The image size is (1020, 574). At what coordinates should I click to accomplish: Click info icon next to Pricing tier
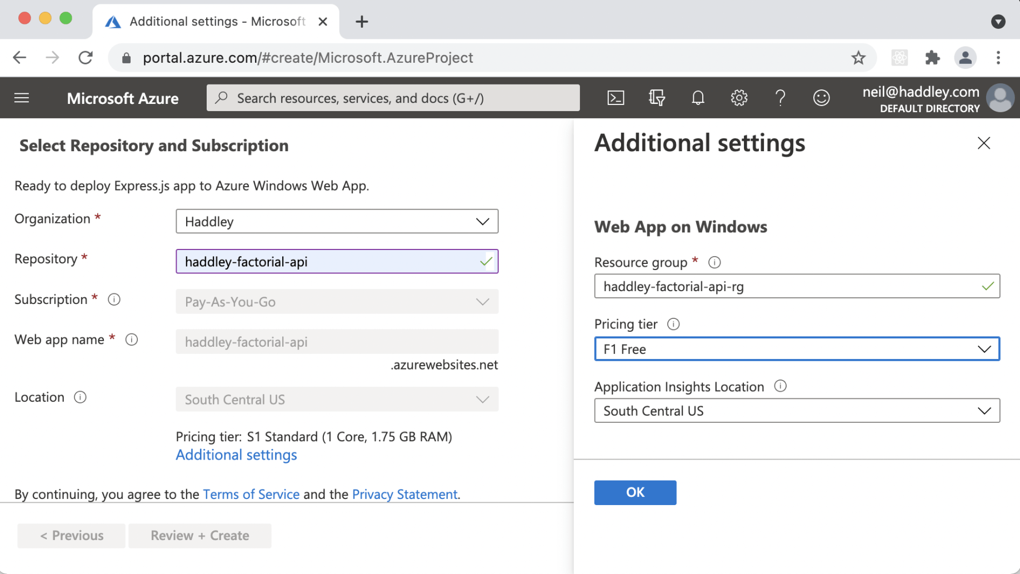click(673, 324)
